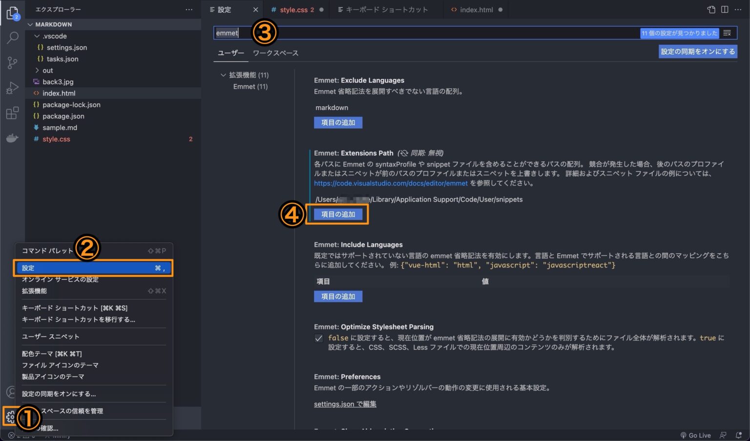Open the editor more actions ellipsis icon
750x441 pixels.
(x=739, y=9)
